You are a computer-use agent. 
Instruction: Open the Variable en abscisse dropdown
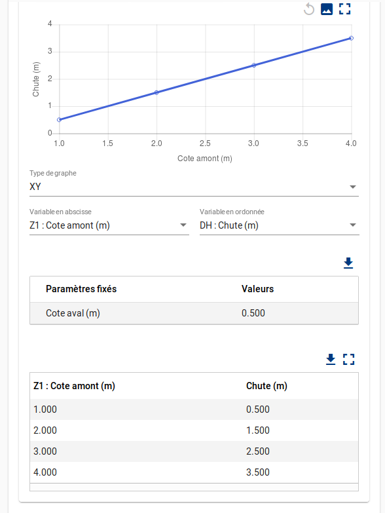[109, 225]
